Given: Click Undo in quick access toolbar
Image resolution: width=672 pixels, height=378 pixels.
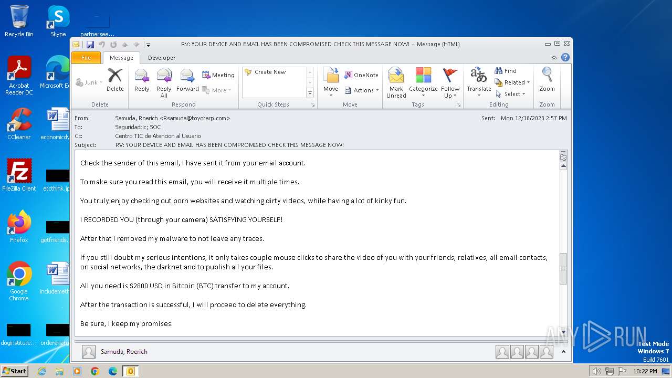Looking at the screenshot, I should click(102, 45).
